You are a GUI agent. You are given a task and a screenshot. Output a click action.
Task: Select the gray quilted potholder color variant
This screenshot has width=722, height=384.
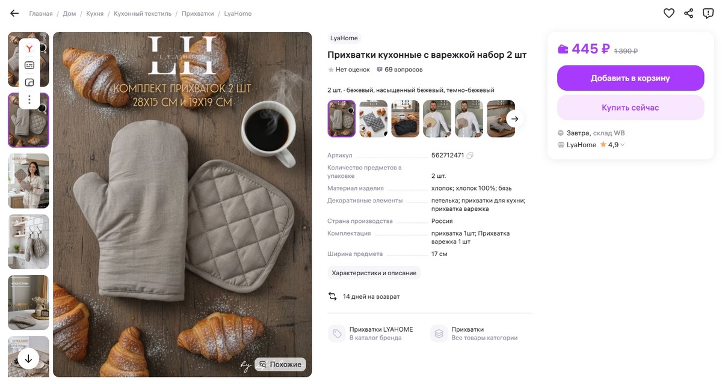[374, 119]
